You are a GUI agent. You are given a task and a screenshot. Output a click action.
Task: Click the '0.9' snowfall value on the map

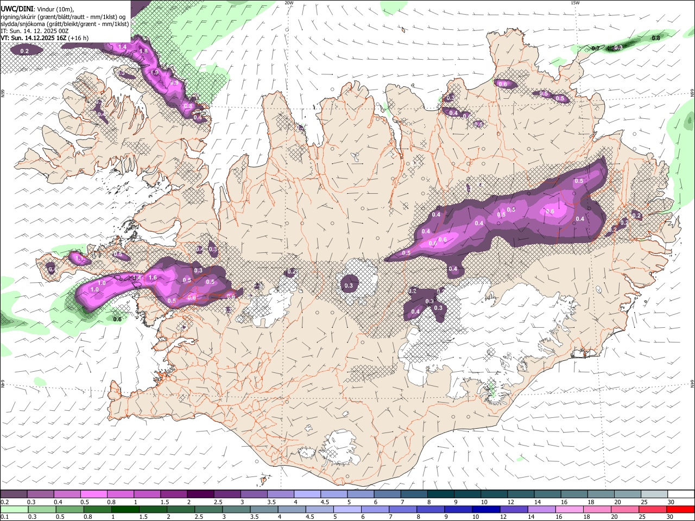pyautogui.click(x=174, y=83)
